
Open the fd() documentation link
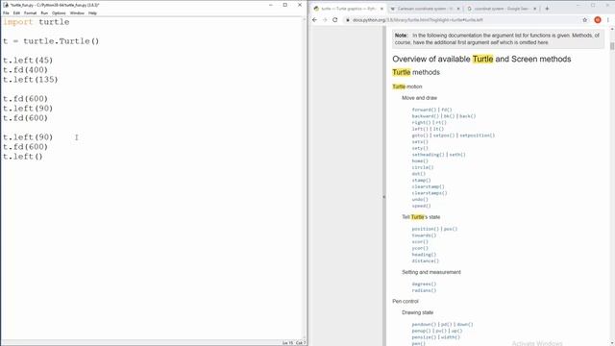446,110
